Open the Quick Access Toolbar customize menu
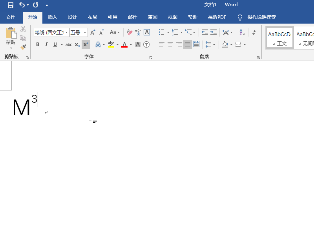The height and width of the screenshot is (236, 314). (47, 5)
